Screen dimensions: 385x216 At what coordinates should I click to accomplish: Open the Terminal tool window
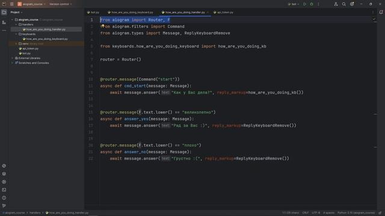coord(4,190)
